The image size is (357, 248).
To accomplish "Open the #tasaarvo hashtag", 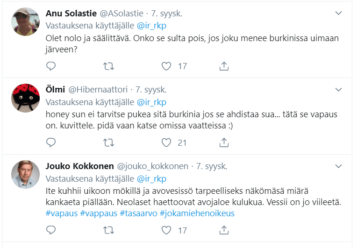I will (x=138, y=213).
